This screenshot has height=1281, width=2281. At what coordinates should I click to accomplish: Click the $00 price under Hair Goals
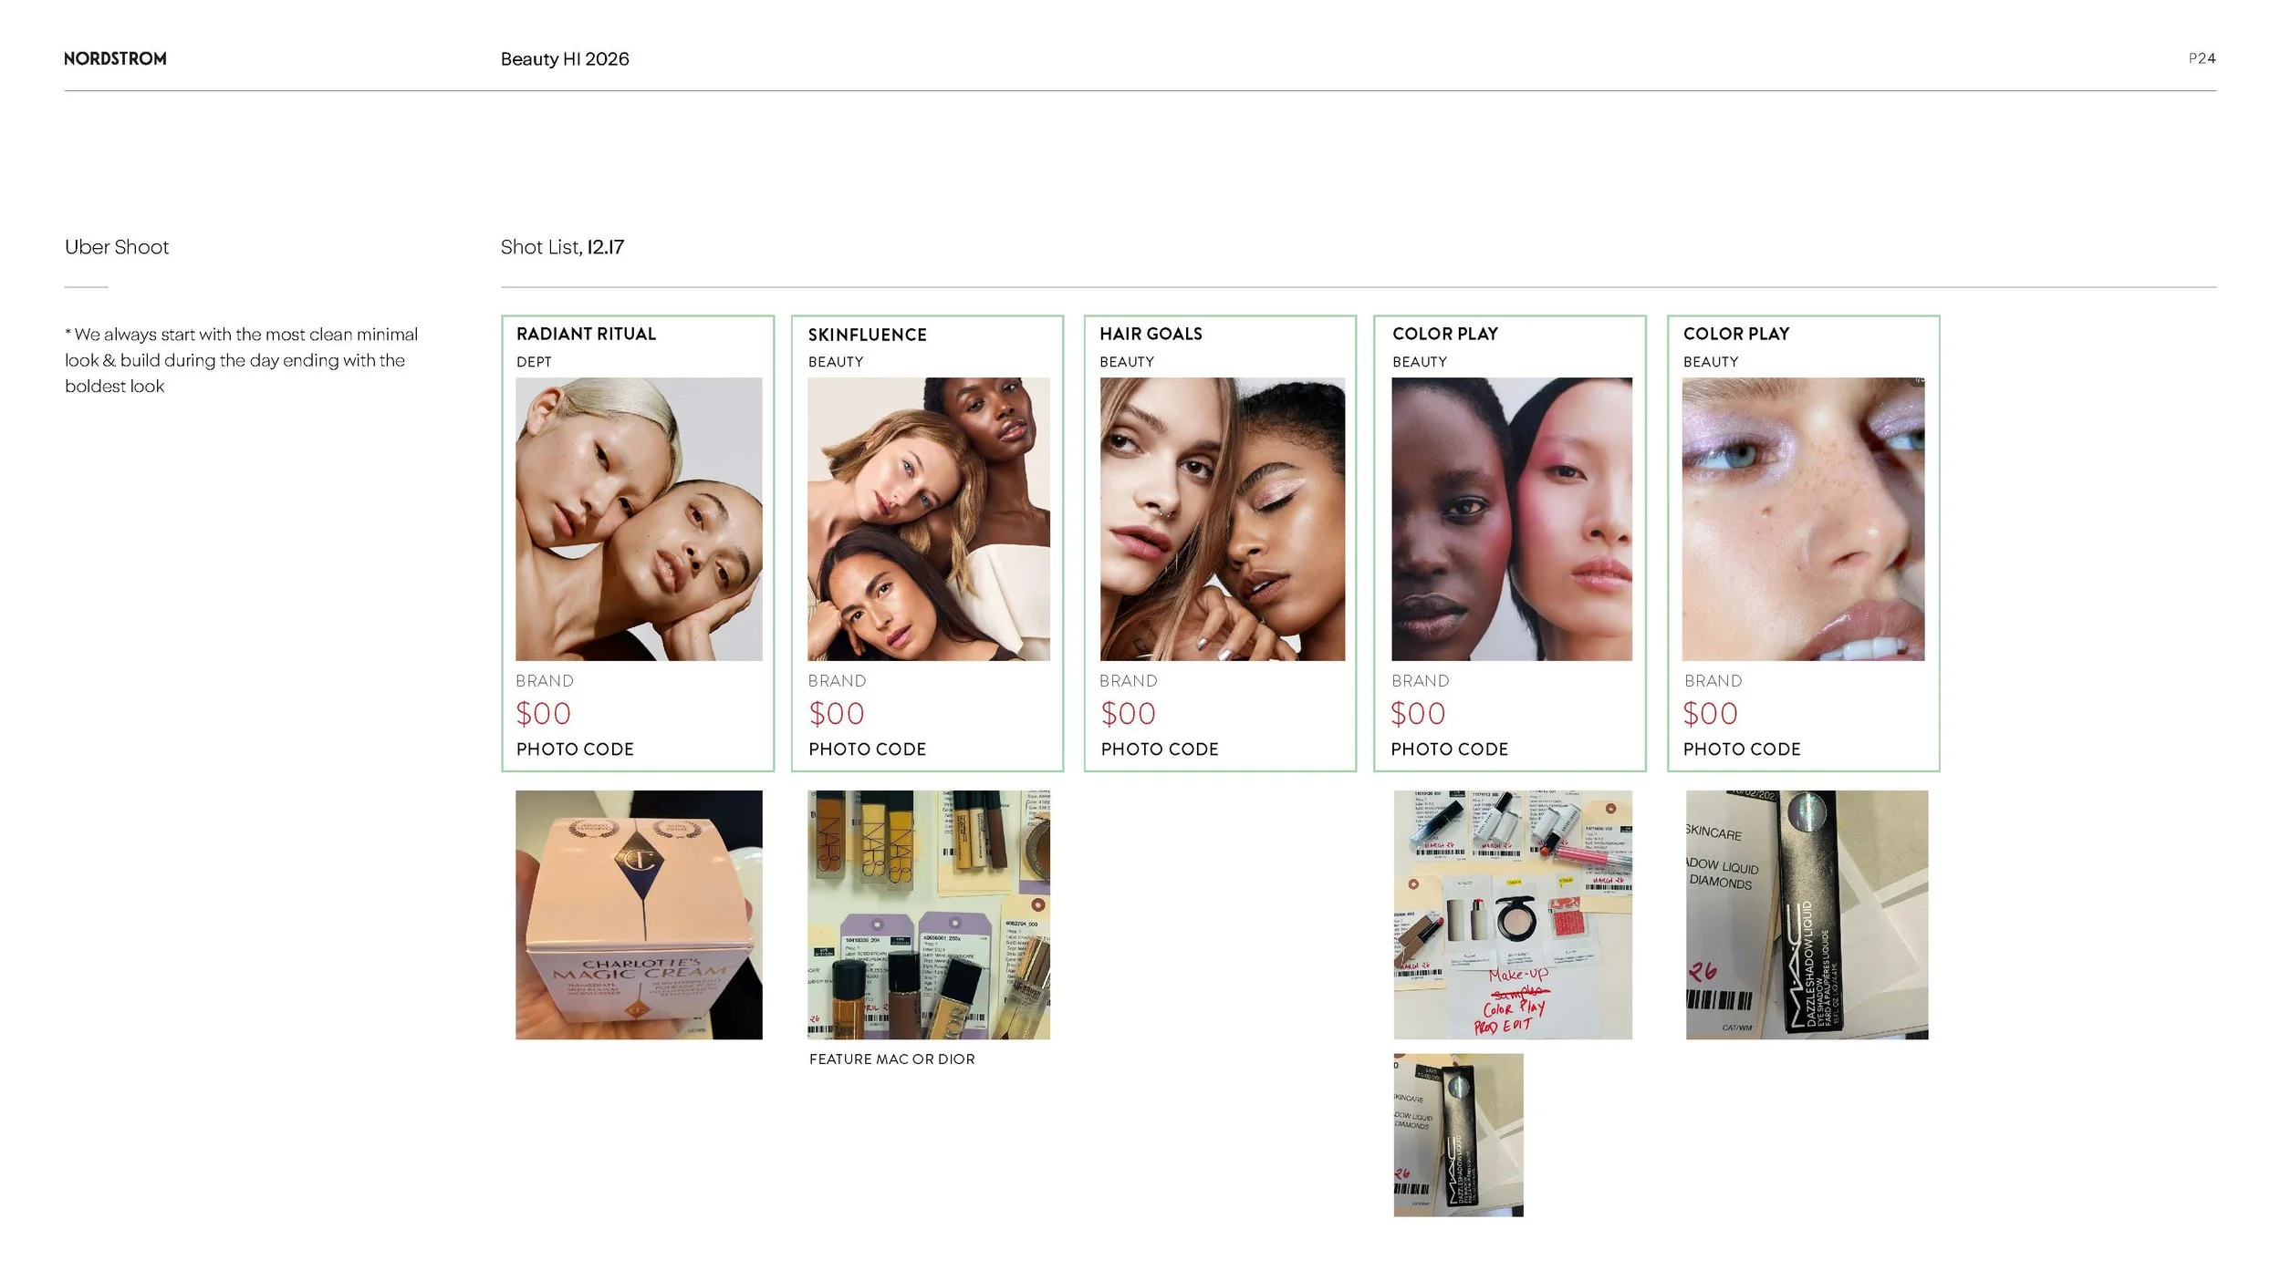coord(1128,713)
